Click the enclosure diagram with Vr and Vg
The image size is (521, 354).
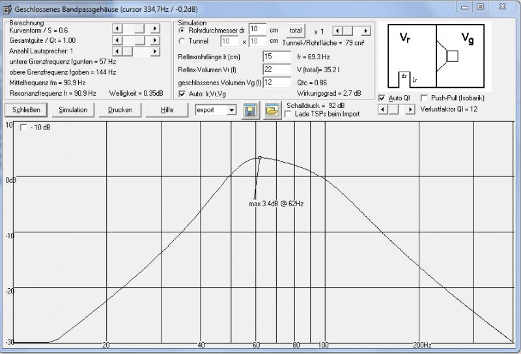436,57
